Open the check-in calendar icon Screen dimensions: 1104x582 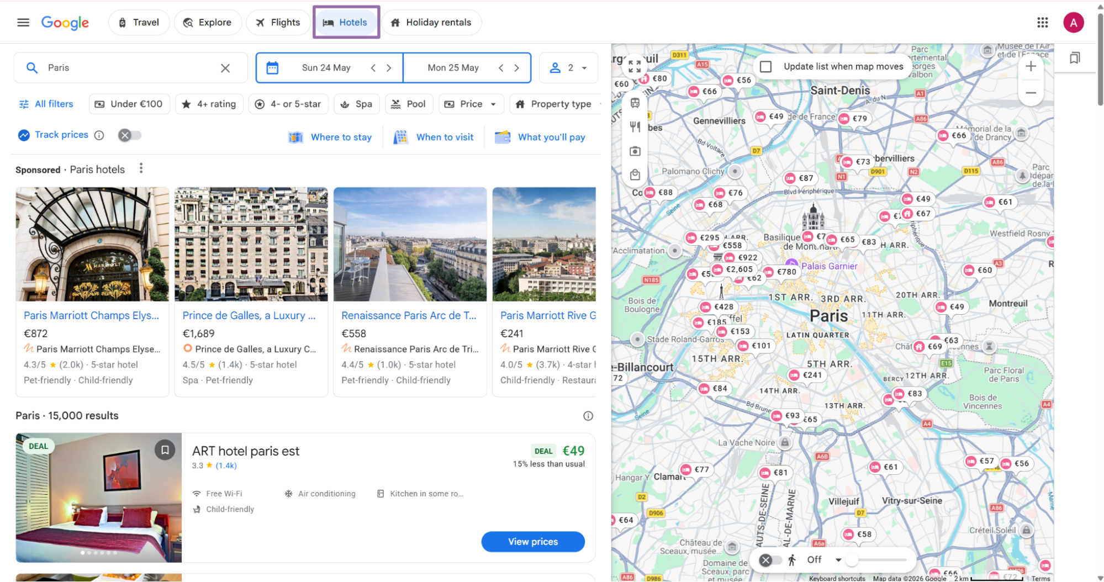272,68
